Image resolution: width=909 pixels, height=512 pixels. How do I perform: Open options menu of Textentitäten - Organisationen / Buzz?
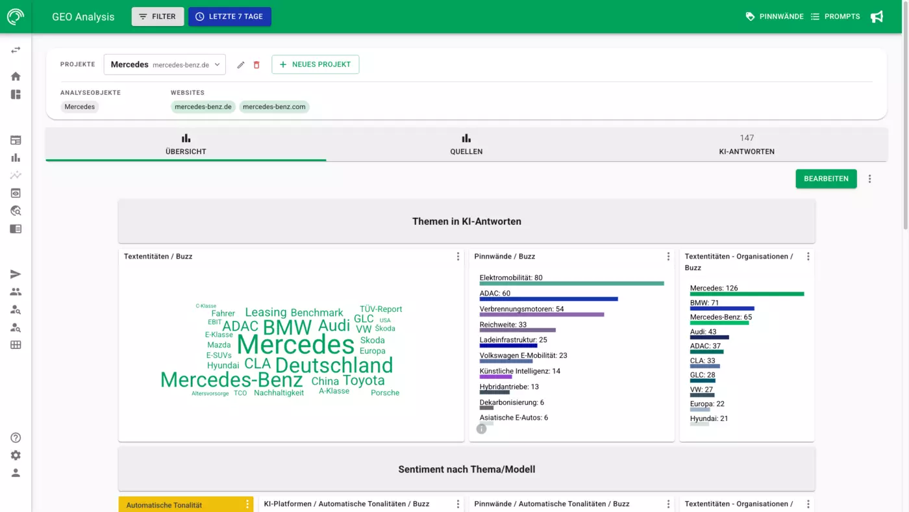[x=808, y=257]
